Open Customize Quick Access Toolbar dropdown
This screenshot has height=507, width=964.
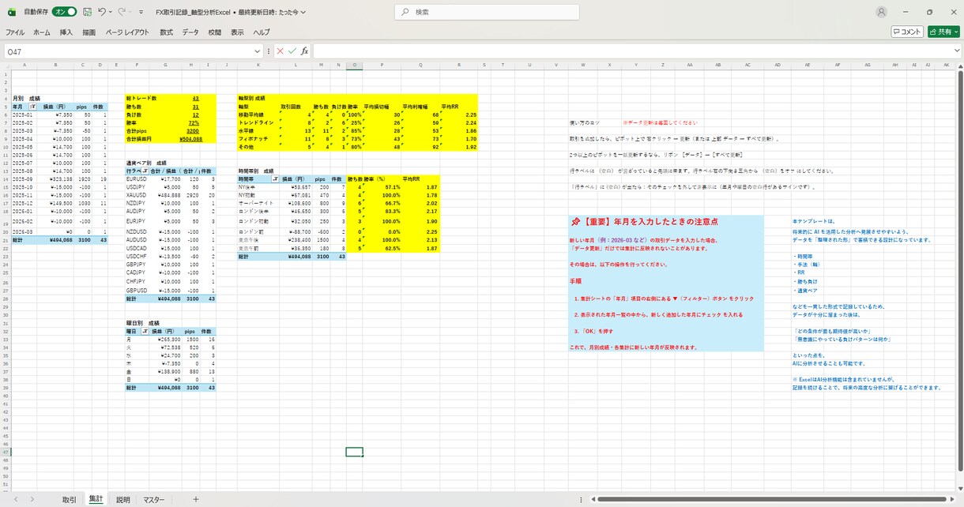[141, 13]
